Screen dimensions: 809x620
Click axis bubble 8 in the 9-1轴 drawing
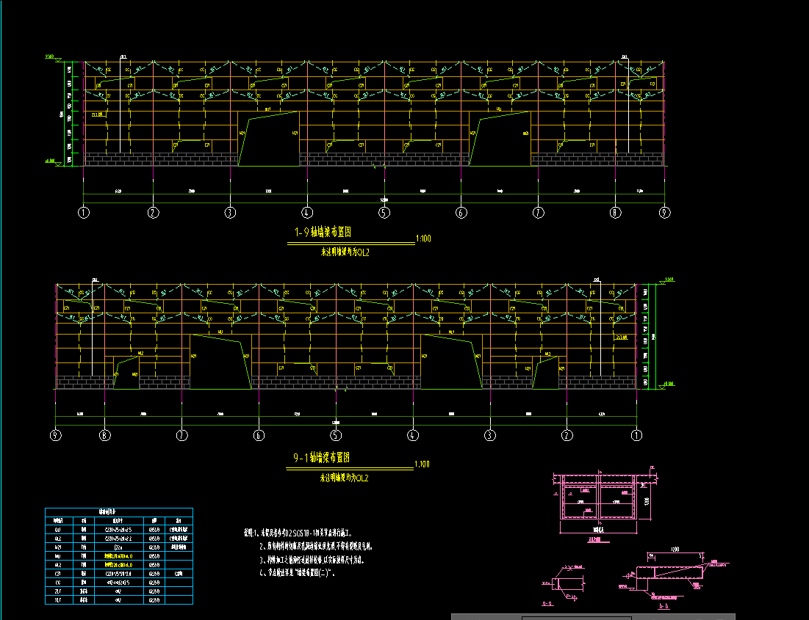pyautogui.click(x=105, y=436)
